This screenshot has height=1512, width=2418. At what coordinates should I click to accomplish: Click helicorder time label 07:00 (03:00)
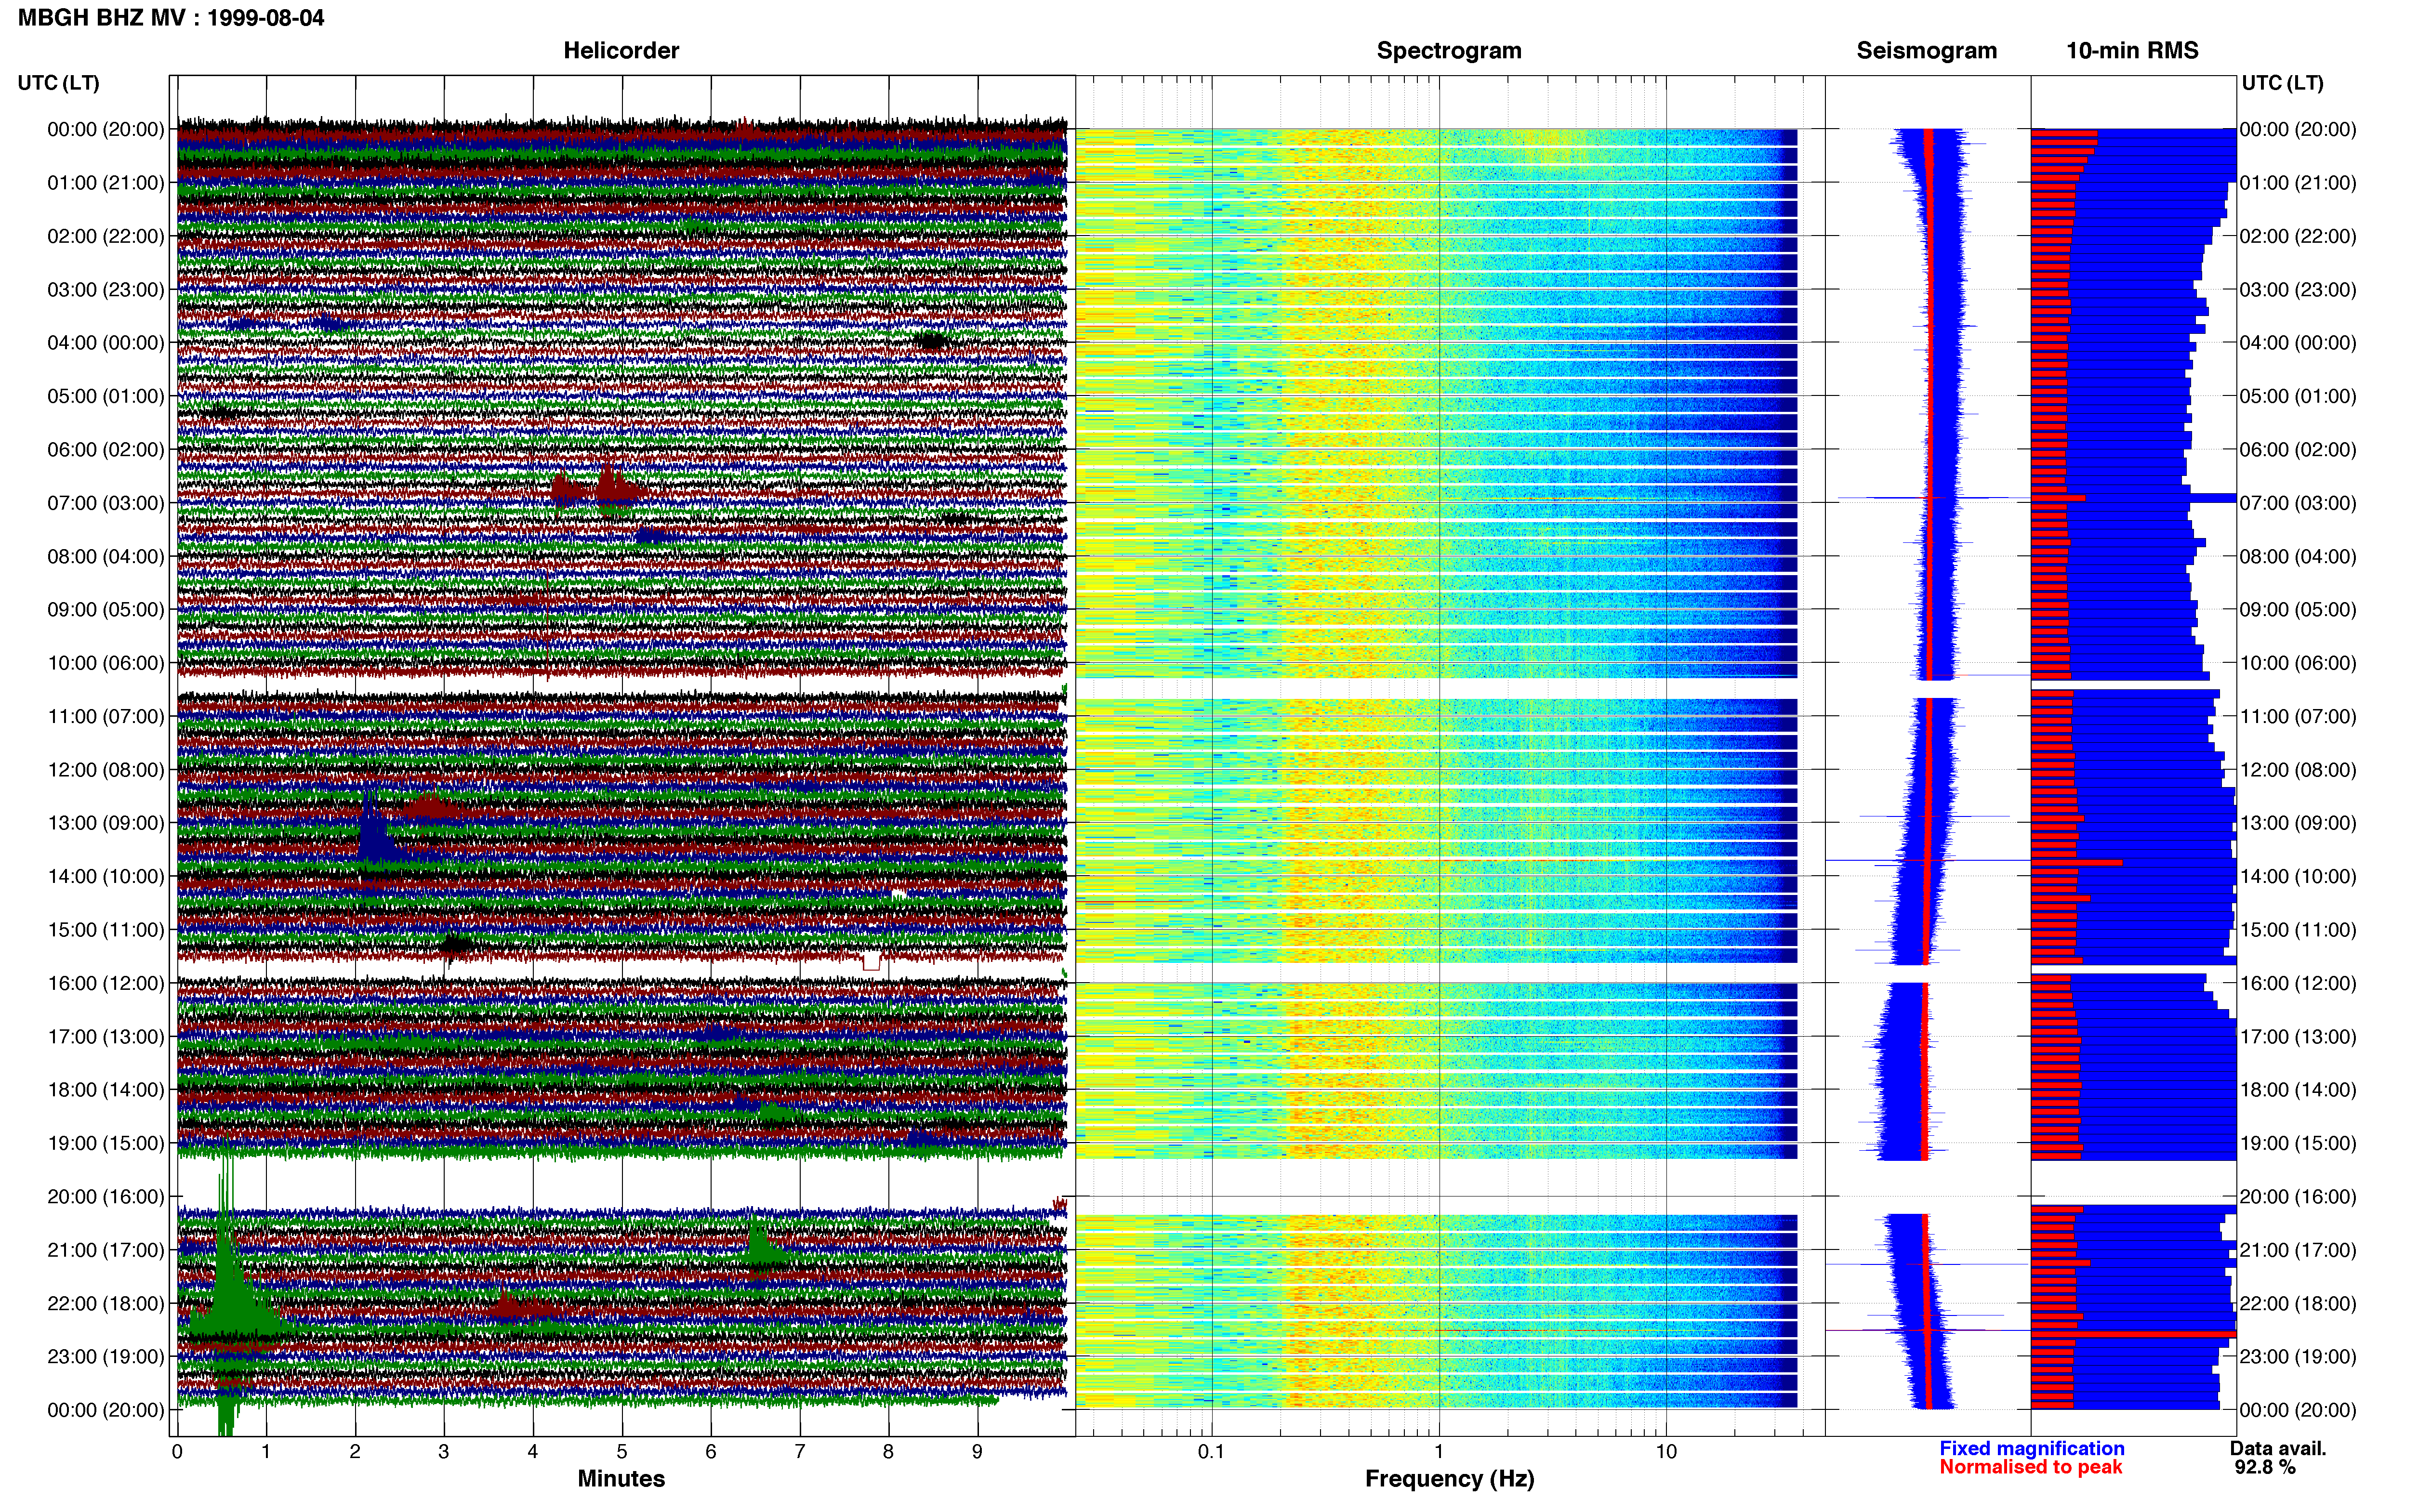106,502
